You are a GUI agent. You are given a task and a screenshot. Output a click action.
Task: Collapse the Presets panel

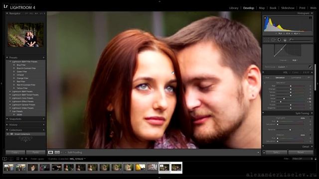pos(7,58)
